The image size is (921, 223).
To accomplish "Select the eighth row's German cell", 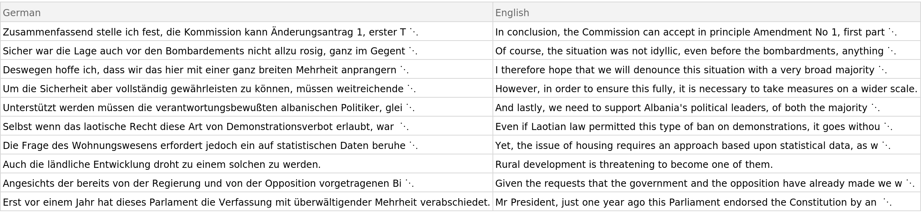I will (246, 164).
